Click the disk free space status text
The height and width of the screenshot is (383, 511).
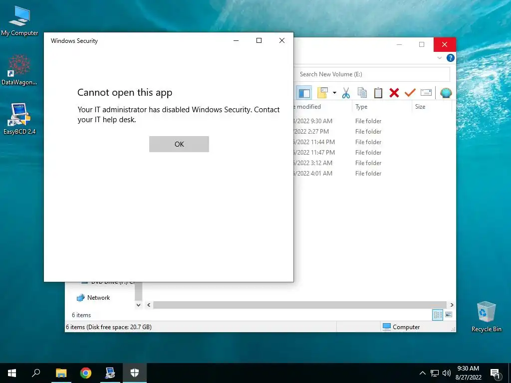(x=109, y=327)
